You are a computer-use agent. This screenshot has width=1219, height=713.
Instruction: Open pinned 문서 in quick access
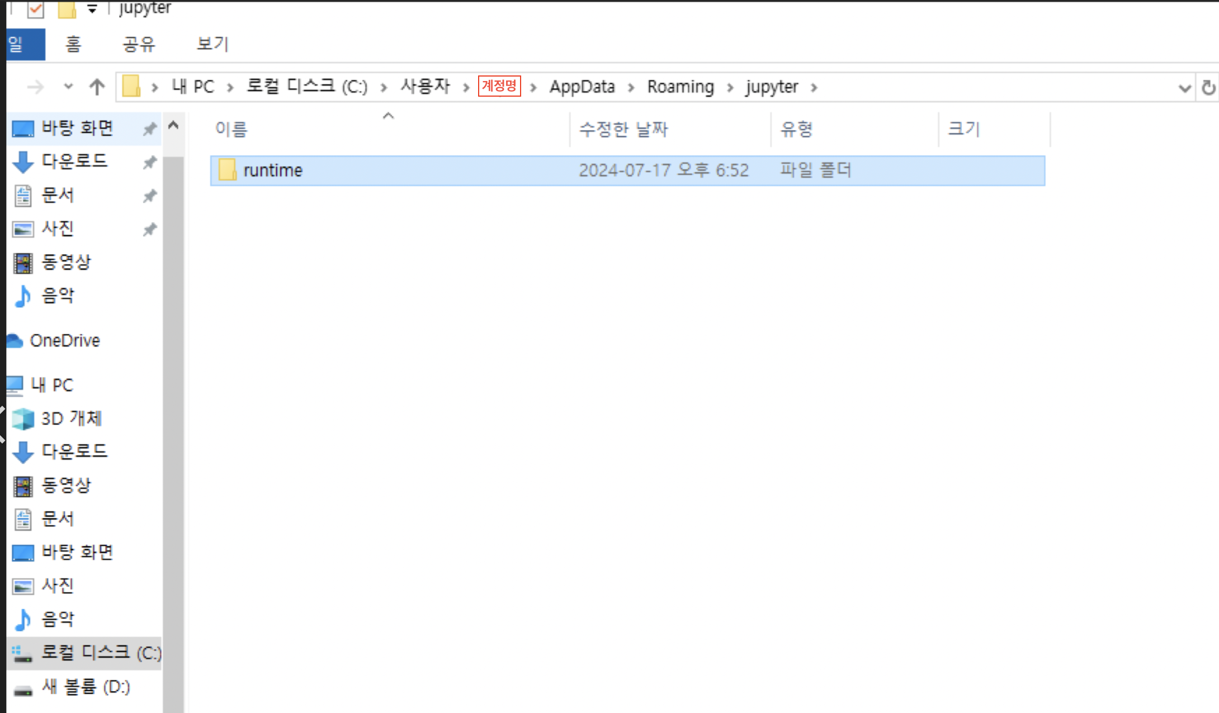(x=58, y=195)
